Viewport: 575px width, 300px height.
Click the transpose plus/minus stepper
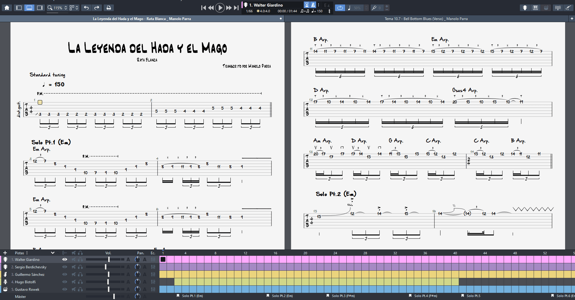click(387, 8)
